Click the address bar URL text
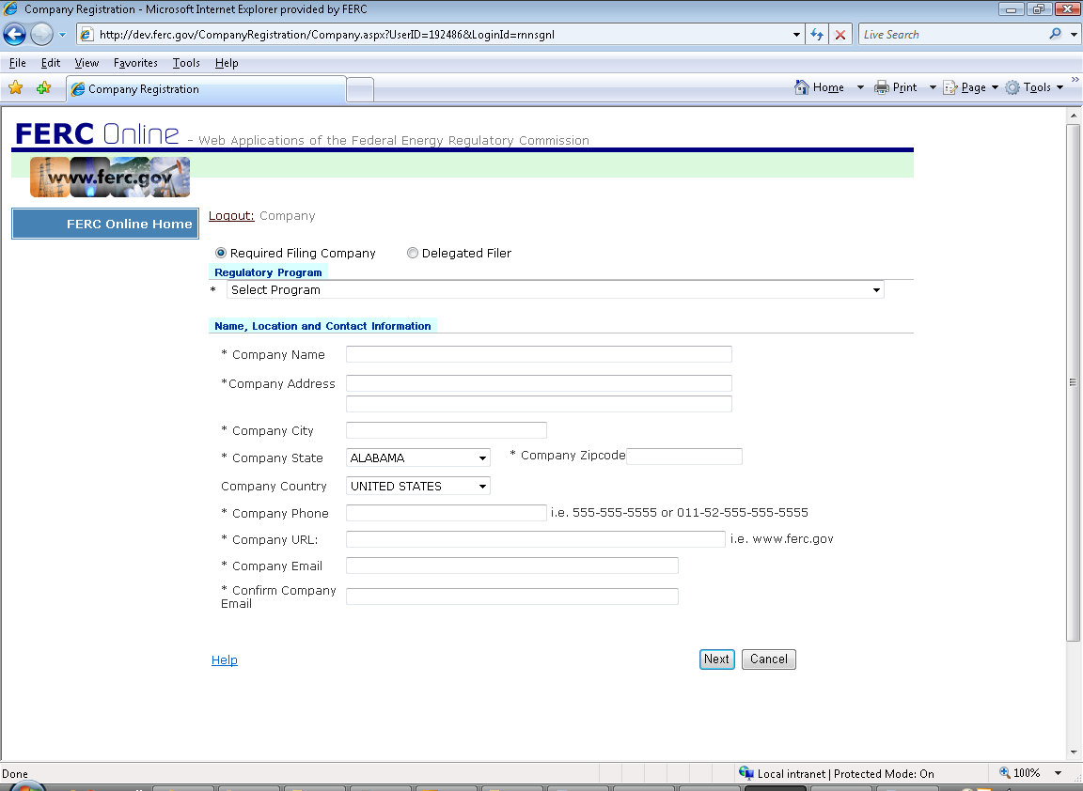Viewport: 1083px width, 791px height. coord(327,35)
